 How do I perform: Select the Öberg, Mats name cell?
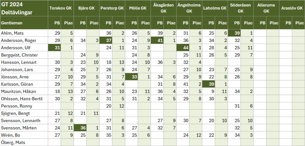[24, 142]
